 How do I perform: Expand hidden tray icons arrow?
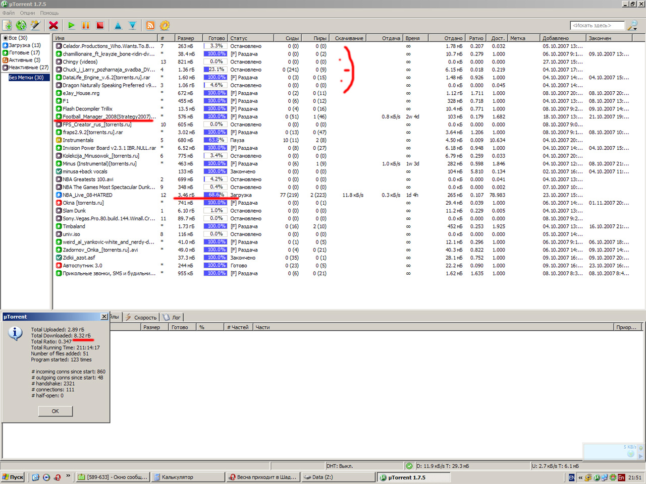[x=580, y=477]
